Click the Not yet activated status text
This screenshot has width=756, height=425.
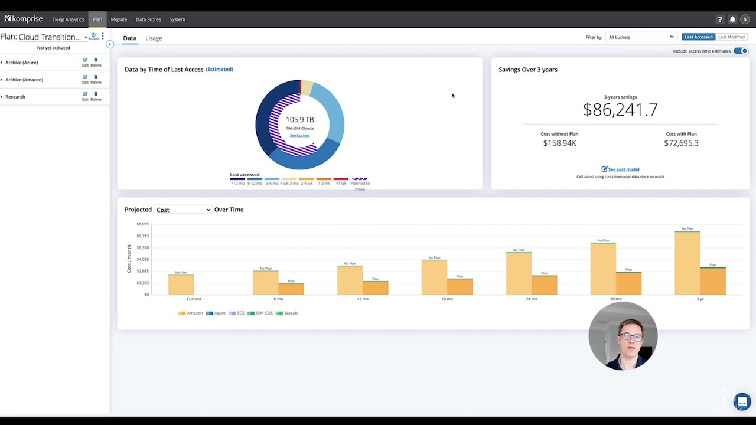[x=53, y=48]
